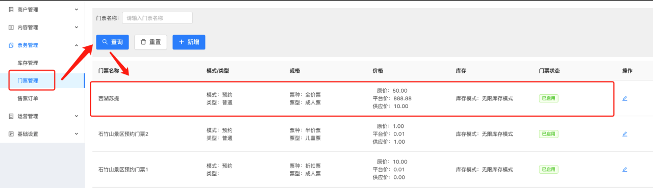Screen dimensions: 653x188
Task: Expand the 运营管理 menu chevron
Action: pos(77,116)
